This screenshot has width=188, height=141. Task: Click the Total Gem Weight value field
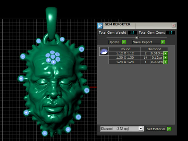click(132, 33)
